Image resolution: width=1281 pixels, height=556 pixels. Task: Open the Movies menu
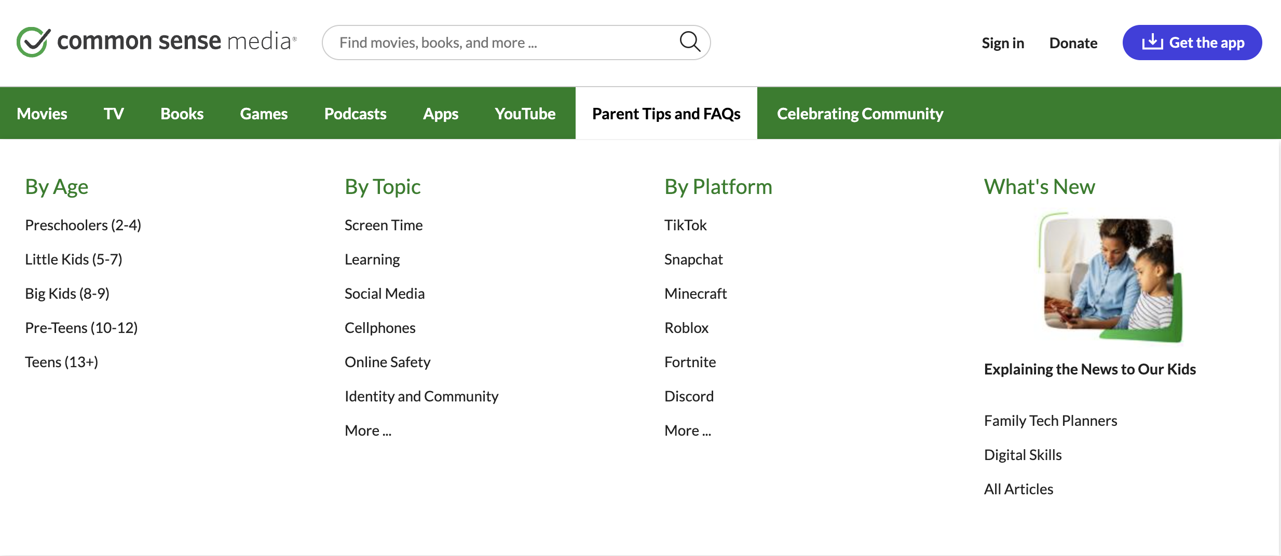pos(42,114)
